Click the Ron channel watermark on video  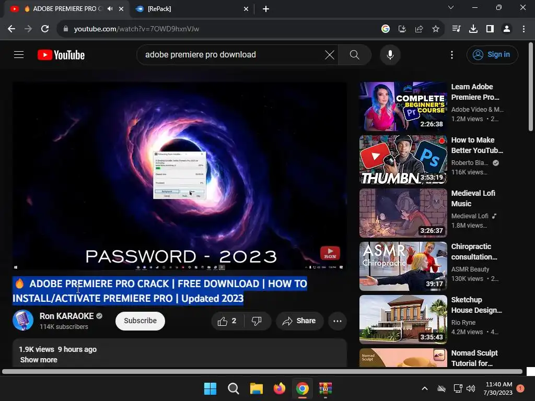coord(330,253)
